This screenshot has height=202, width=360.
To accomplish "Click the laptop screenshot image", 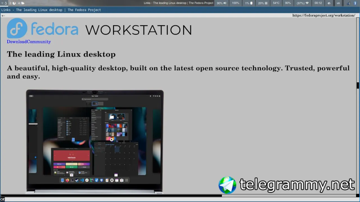I will tap(95, 142).
